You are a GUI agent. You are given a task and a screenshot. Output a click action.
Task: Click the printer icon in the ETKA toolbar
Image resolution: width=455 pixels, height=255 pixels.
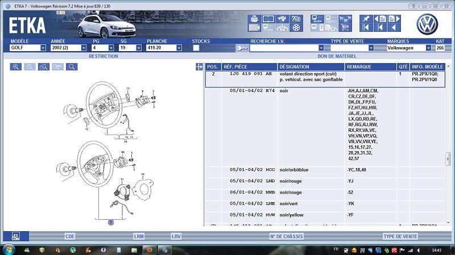click(254, 19)
